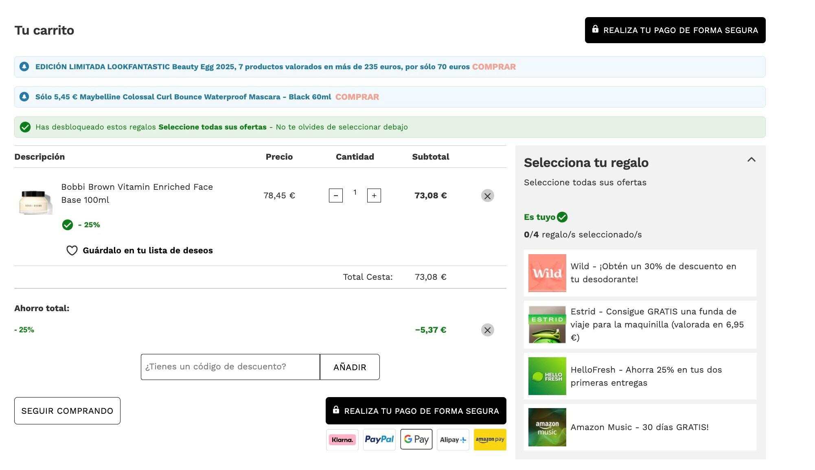
Task: Choose PayPal payment icon
Action: pyautogui.click(x=379, y=440)
